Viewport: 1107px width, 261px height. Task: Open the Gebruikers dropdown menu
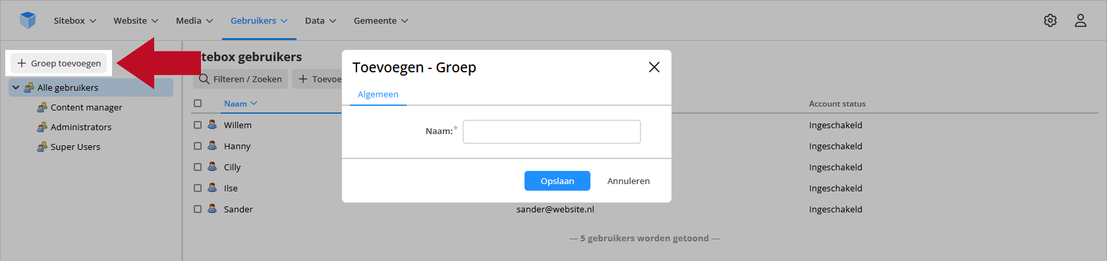tap(259, 20)
